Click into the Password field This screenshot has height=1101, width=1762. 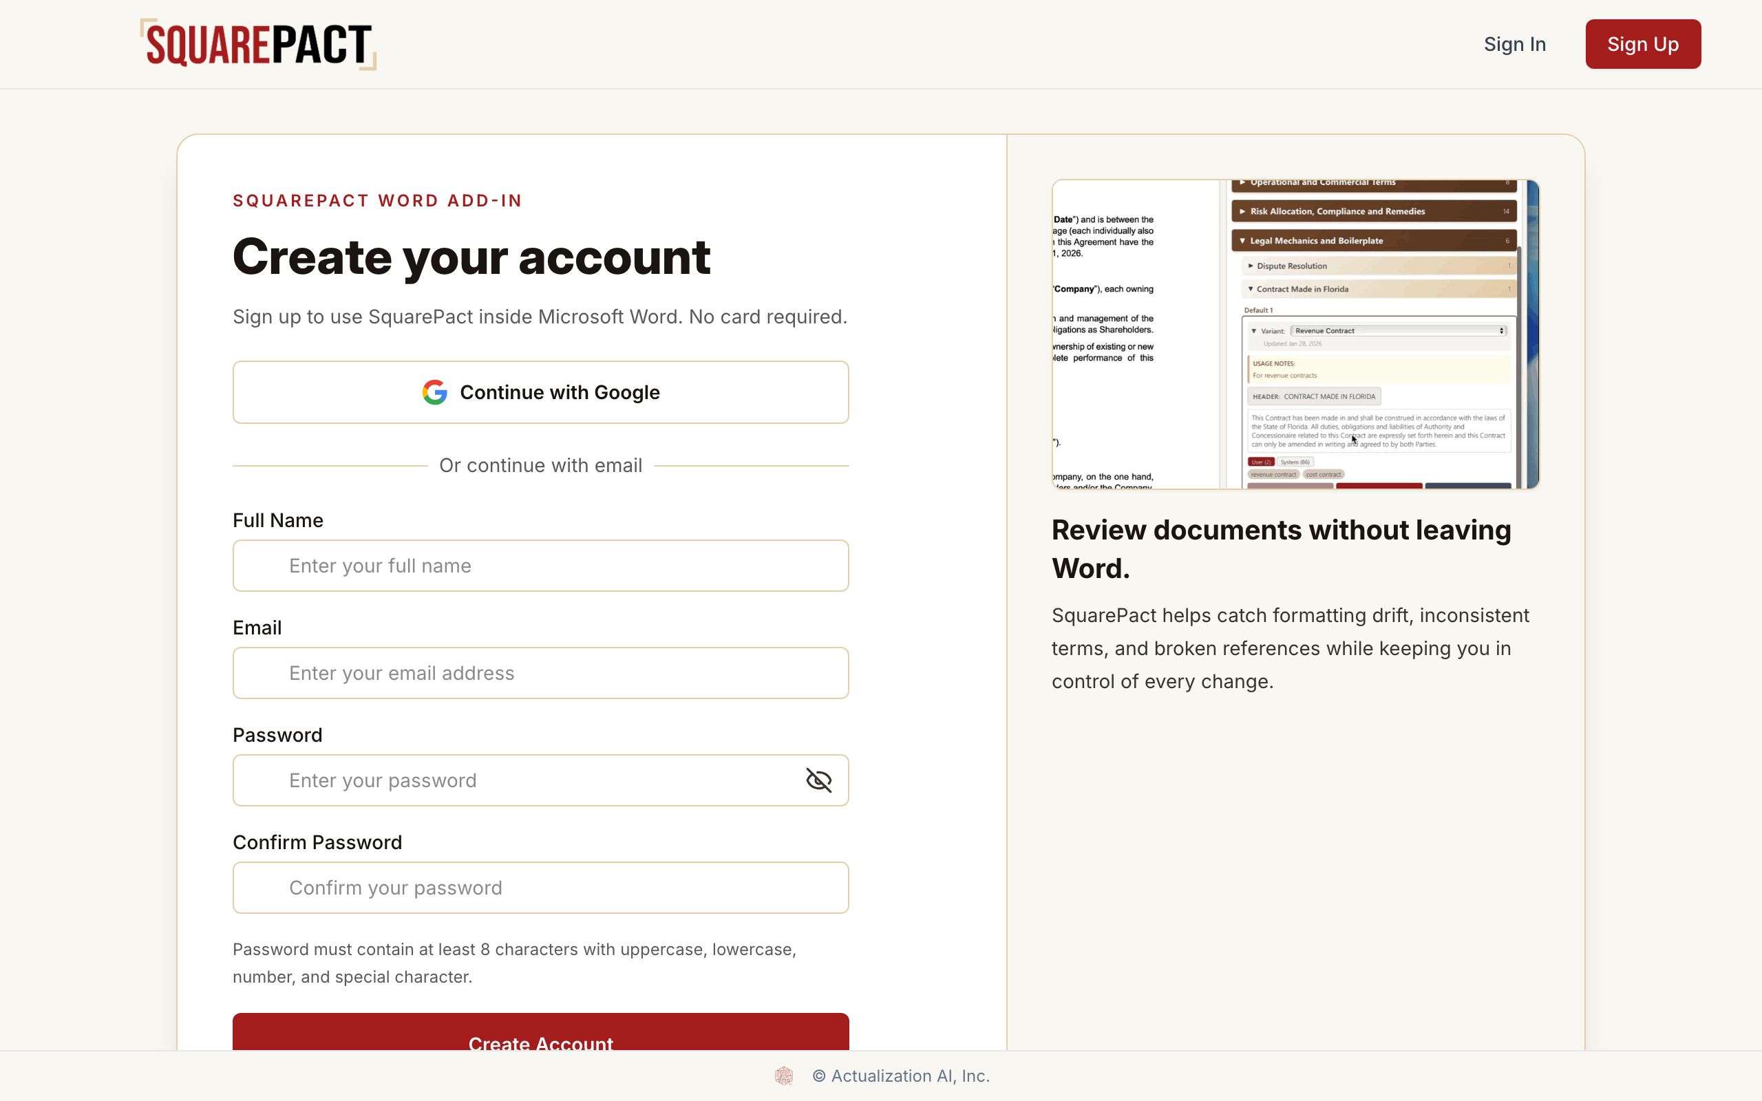pos(540,780)
